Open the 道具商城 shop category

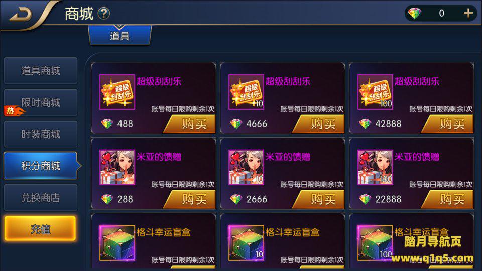point(41,71)
